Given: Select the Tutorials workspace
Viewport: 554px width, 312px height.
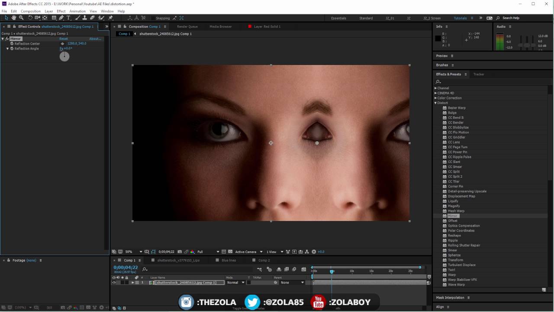Looking at the screenshot, I should pos(460,18).
